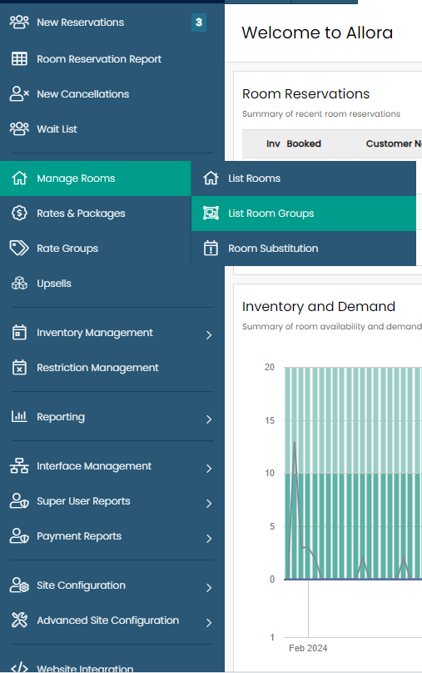
Task: Open List Rooms from the submenu
Action: pos(303,178)
